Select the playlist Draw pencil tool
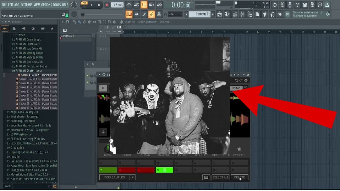This screenshot has width=340, height=191. point(74,22)
